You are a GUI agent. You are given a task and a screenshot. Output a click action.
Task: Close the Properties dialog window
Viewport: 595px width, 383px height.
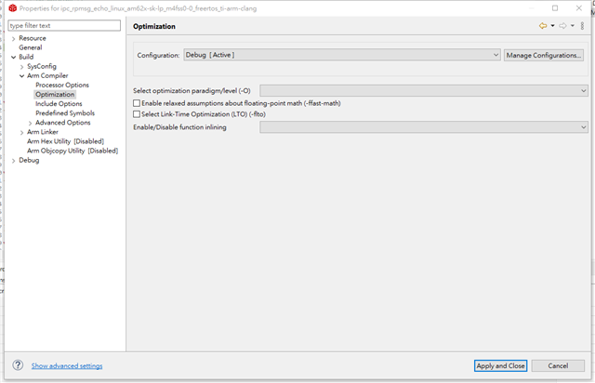(x=578, y=8)
